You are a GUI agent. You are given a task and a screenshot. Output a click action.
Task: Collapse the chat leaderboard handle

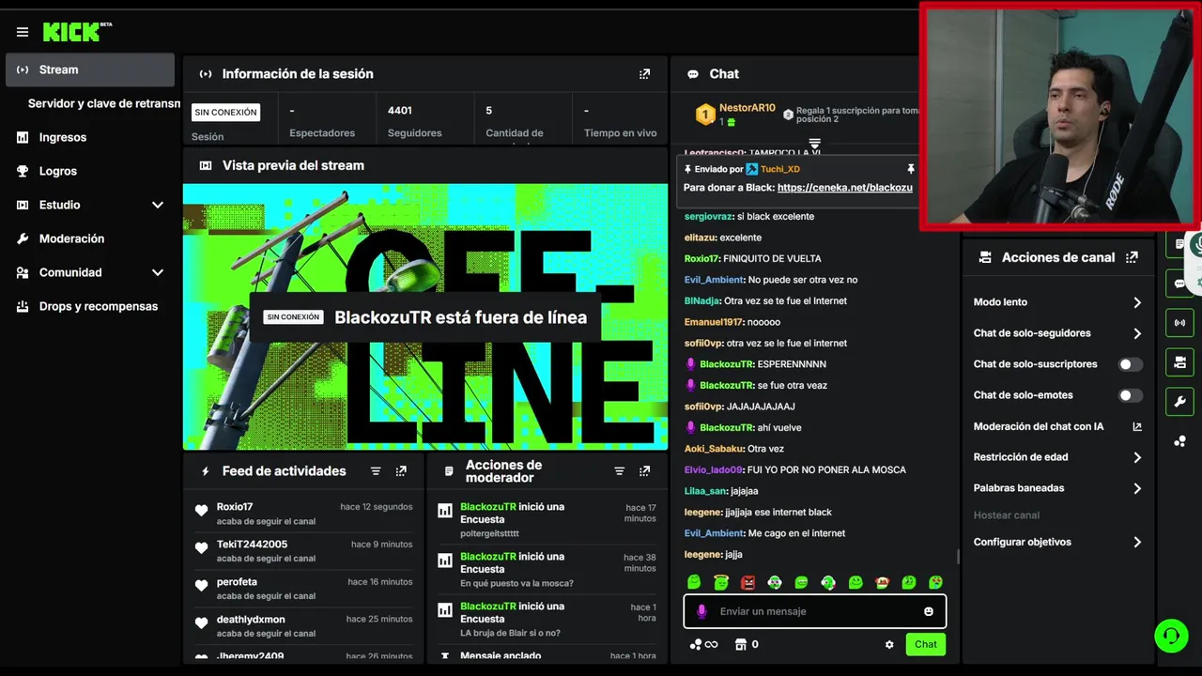click(814, 144)
